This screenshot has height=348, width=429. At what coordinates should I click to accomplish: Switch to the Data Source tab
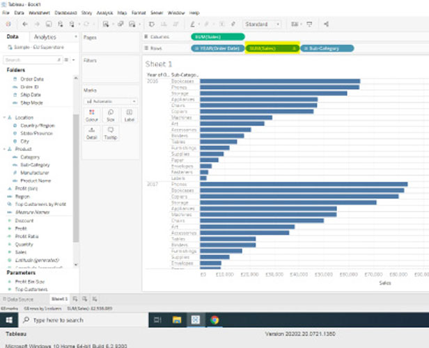[18, 299]
